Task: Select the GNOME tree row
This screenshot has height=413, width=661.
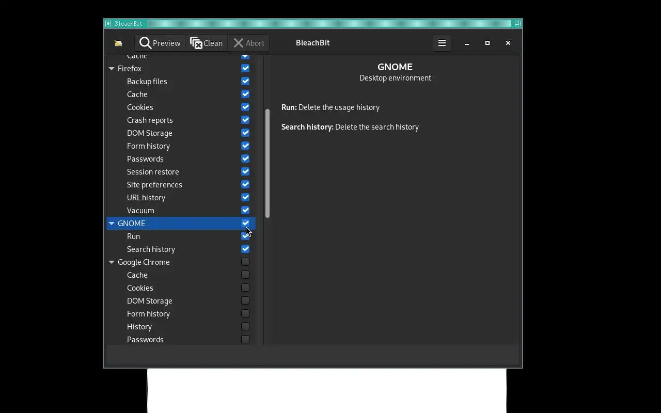Action: pos(181,223)
